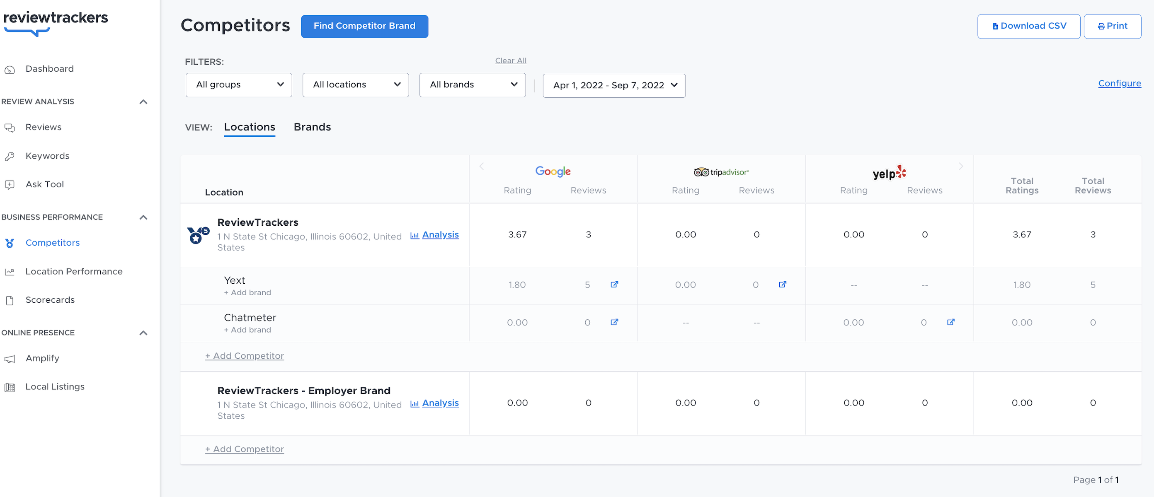Click Add Competitor below Chatmeter row
The image size is (1154, 497).
click(x=244, y=355)
